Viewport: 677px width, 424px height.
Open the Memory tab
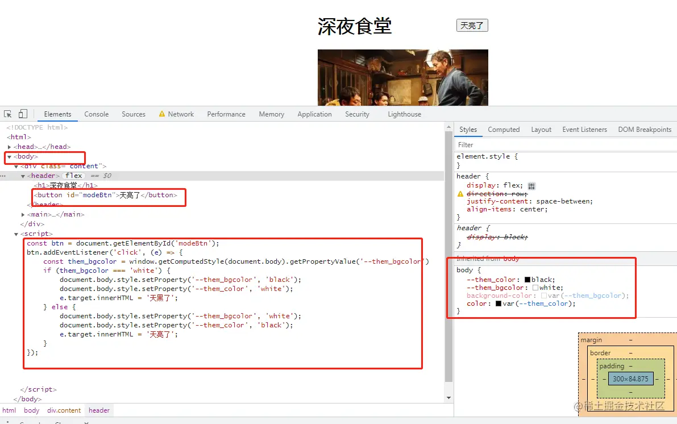272,114
